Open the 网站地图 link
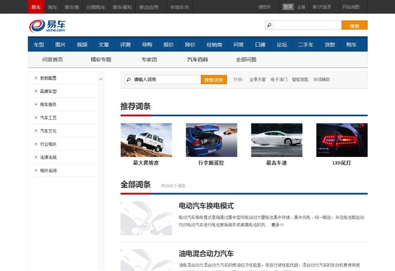The width and height of the screenshot is (395, 271). coord(350,7)
